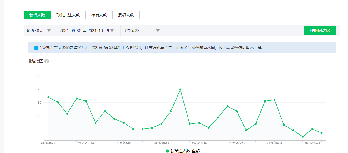The height and width of the screenshot is (153, 348).
Task: Select the 累积人数 tab
Action: tap(126, 15)
